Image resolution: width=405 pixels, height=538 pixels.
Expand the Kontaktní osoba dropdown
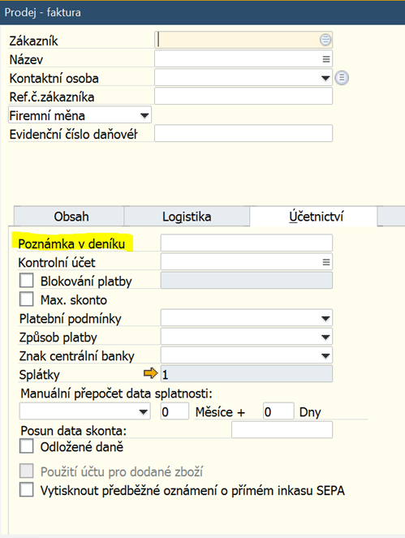(325, 78)
